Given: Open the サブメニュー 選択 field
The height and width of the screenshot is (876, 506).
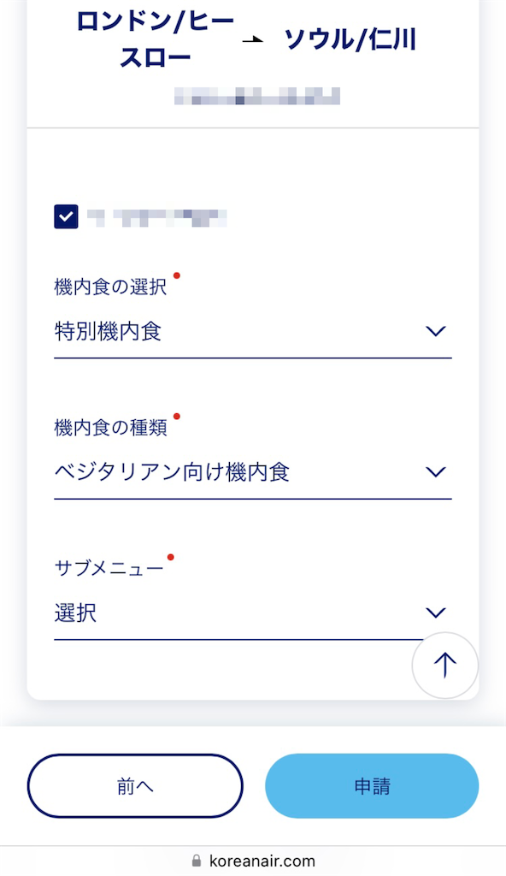Looking at the screenshot, I should (253, 614).
